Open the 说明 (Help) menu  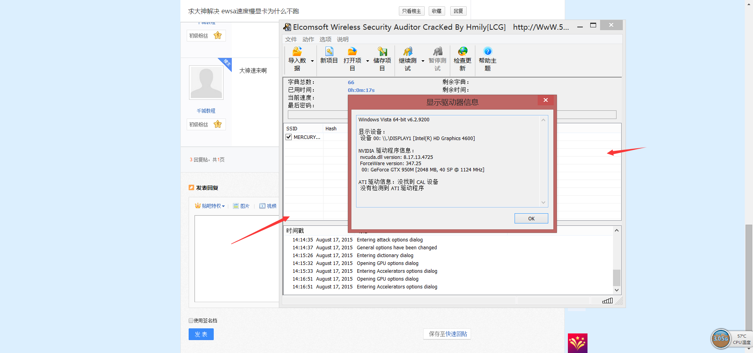tap(343, 40)
